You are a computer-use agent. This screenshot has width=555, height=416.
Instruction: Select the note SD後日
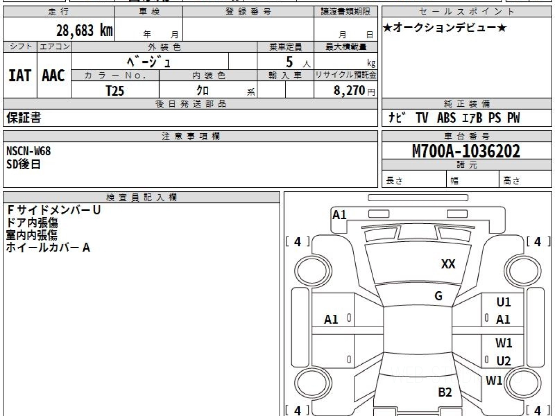pyautogui.click(x=24, y=164)
